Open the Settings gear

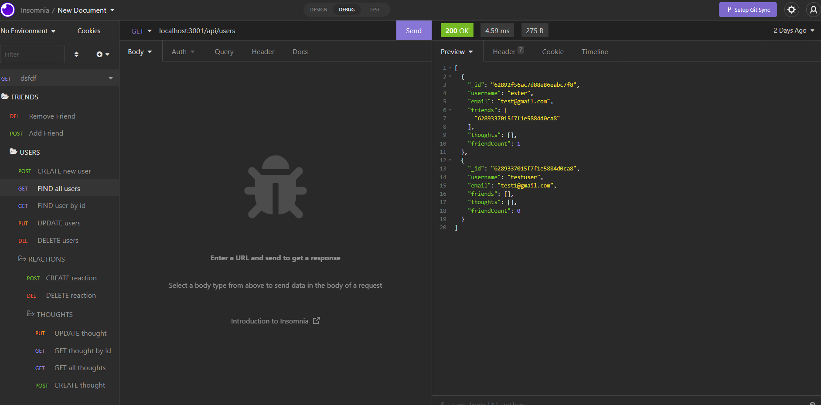pos(791,10)
